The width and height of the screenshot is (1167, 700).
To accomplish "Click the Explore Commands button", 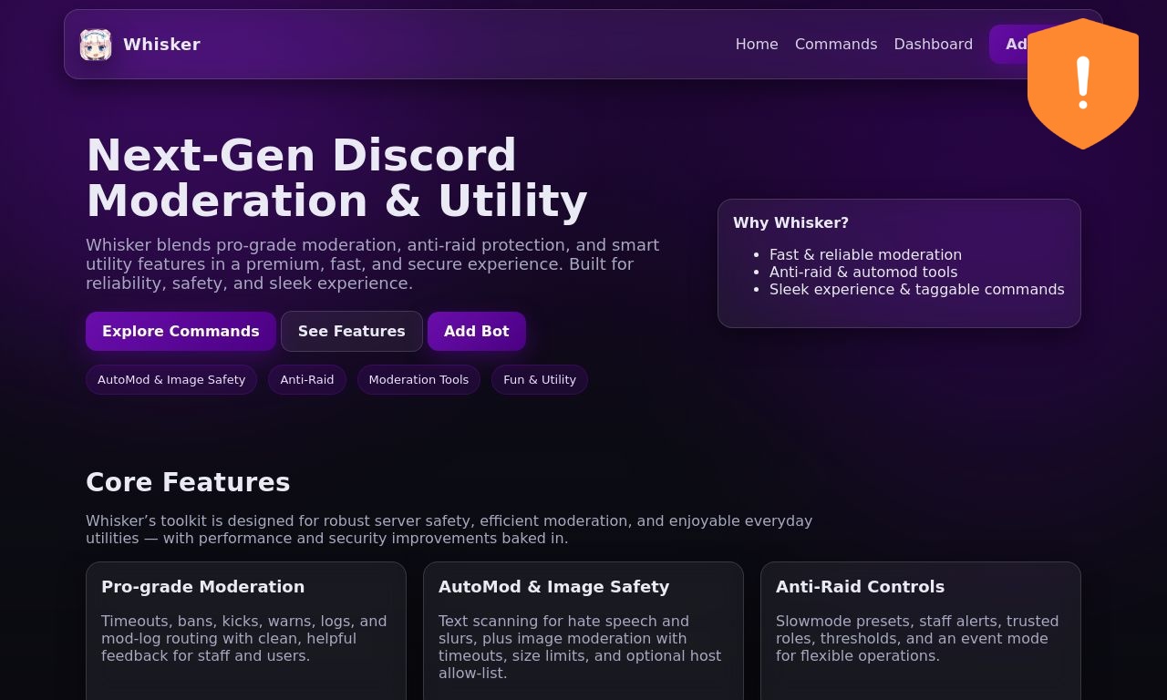I will [x=181, y=332].
